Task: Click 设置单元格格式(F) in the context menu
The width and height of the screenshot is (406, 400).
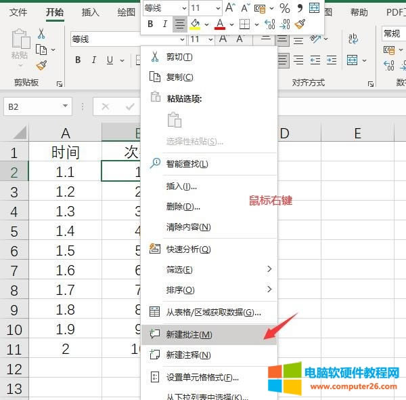Action: pyautogui.click(x=202, y=377)
